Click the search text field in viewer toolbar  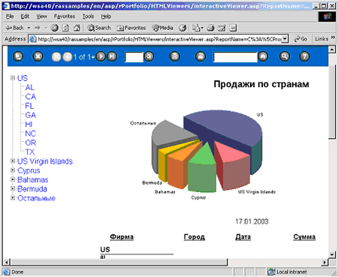tap(235, 57)
